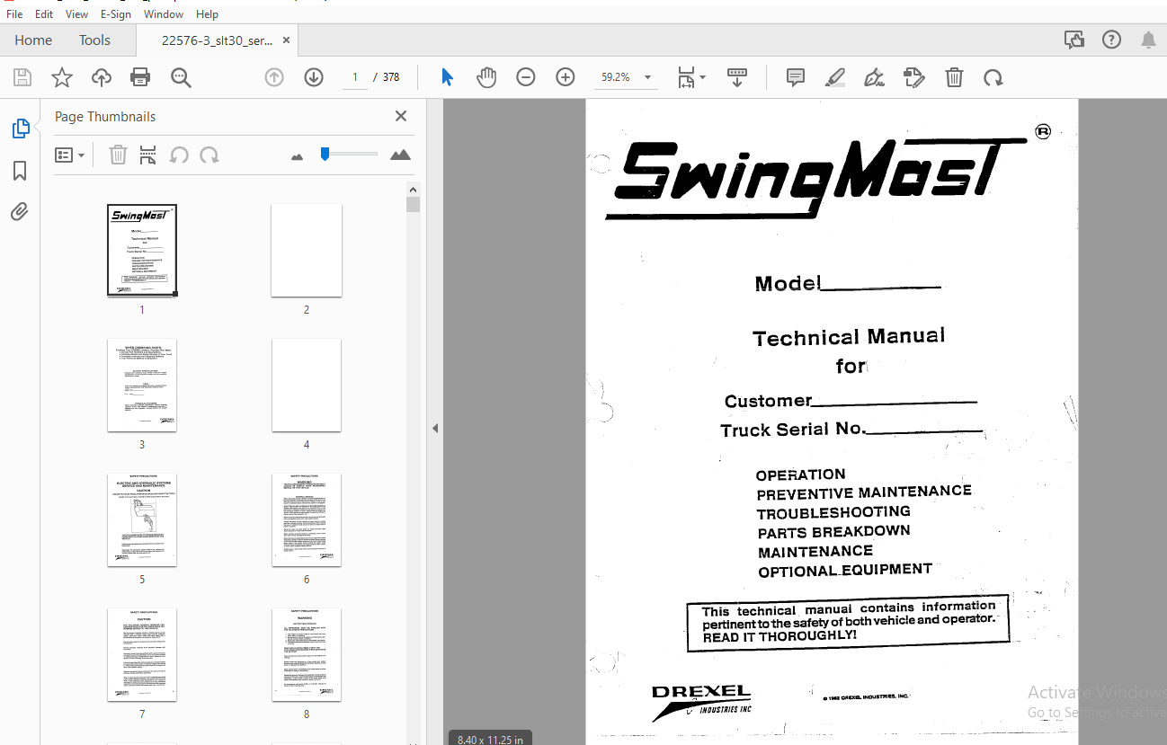
Task: Open the Help menu
Action: click(207, 14)
